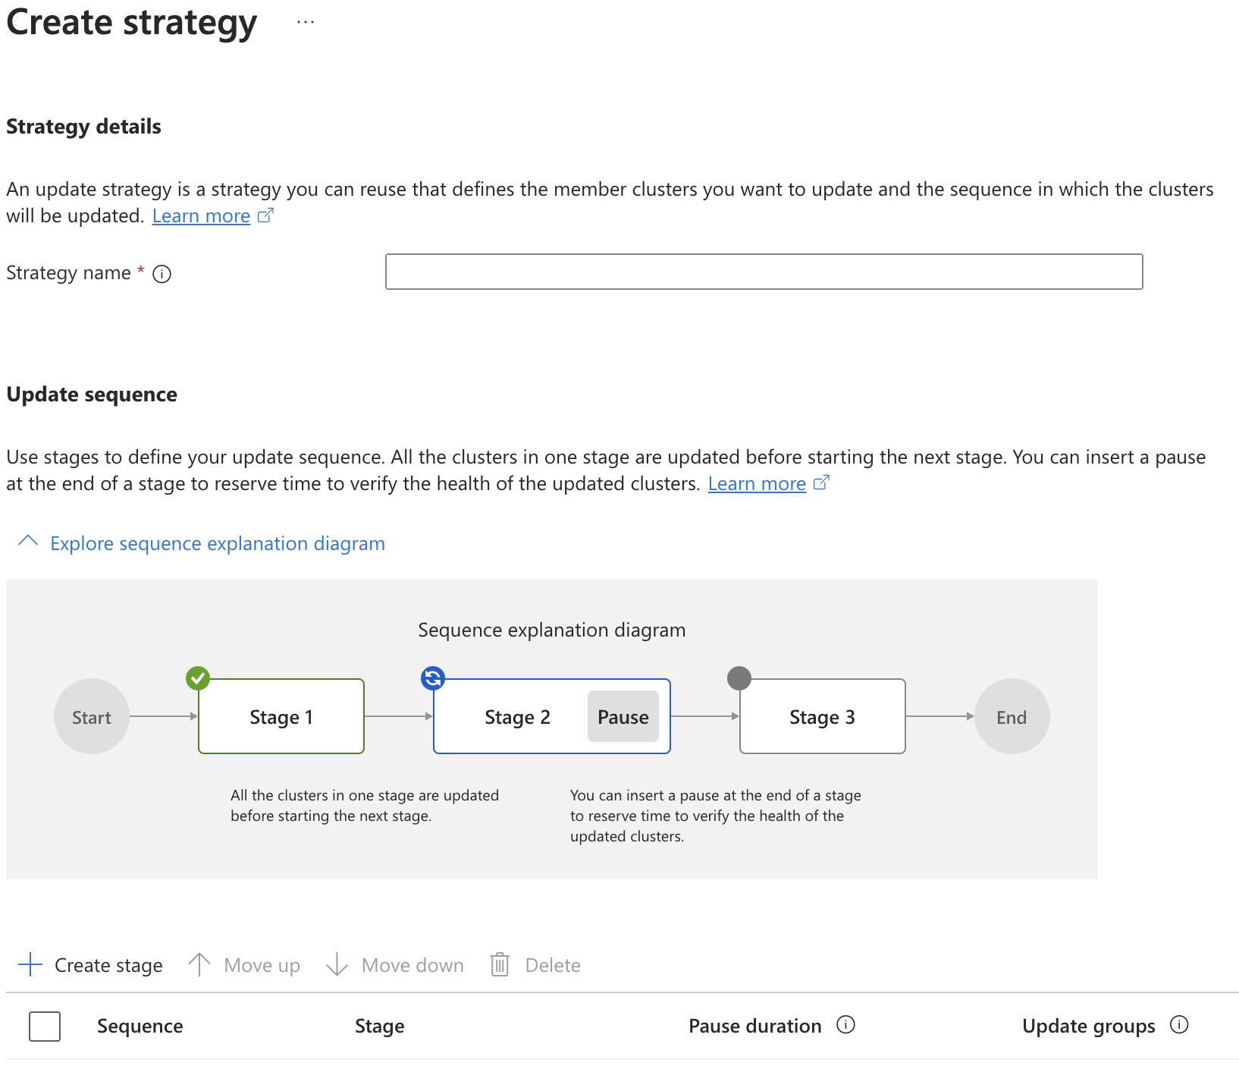The image size is (1239, 1066).
Task: Click the End node in the diagram
Action: 1012,715
